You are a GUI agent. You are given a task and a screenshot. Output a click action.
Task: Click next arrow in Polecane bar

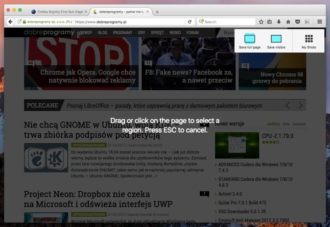coord(300,105)
